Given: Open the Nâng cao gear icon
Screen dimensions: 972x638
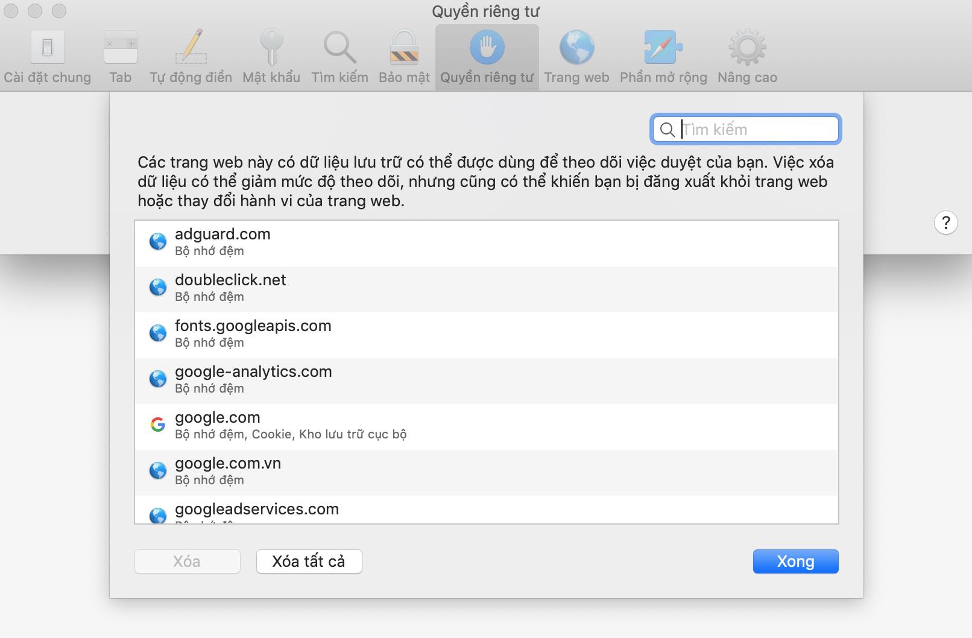Looking at the screenshot, I should [x=747, y=48].
